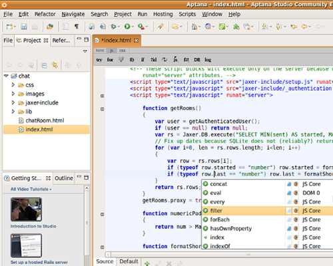The width and height of the screenshot is (333, 266).
Task: Select chatRoom.html in project tree
Action: [45, 120]
